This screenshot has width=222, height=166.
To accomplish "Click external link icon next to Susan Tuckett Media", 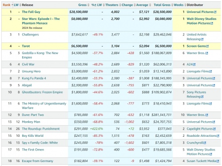I will point(218,161).
